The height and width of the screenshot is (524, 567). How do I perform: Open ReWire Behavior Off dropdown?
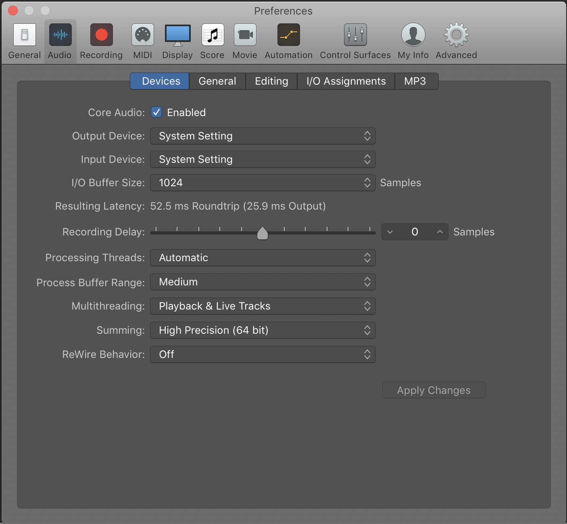click(x=263, y=354)
